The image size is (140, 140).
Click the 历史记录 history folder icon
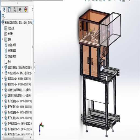pos(6,28)
